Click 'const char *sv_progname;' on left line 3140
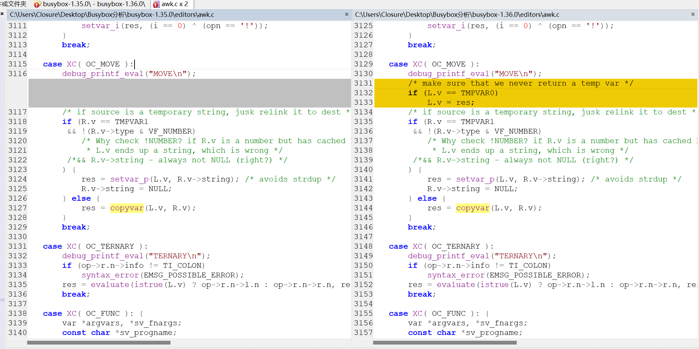This screenshot has width=699, height=349. coord(119,333)
